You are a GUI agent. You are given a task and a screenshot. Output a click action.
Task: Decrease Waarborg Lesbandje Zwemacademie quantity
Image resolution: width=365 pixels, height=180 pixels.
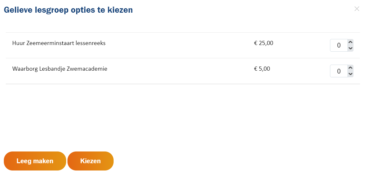click(350, 74)
